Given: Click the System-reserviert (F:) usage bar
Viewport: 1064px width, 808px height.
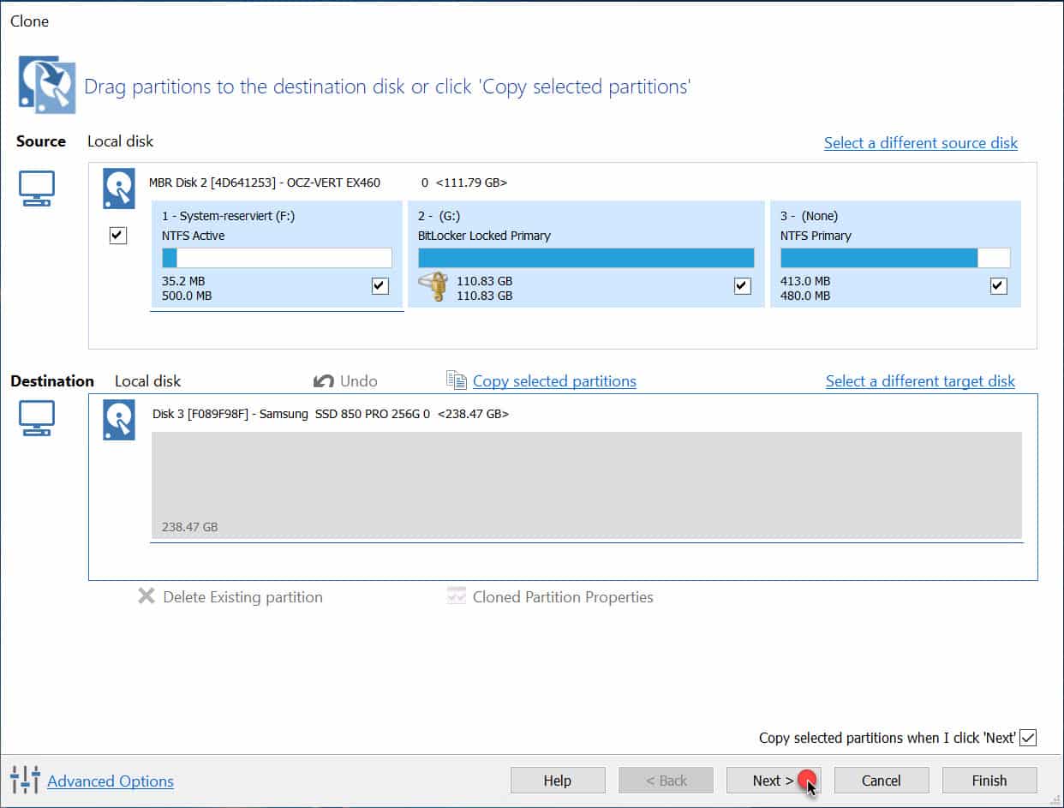Looking at the screenshot, I should click(x=277, y=258).
